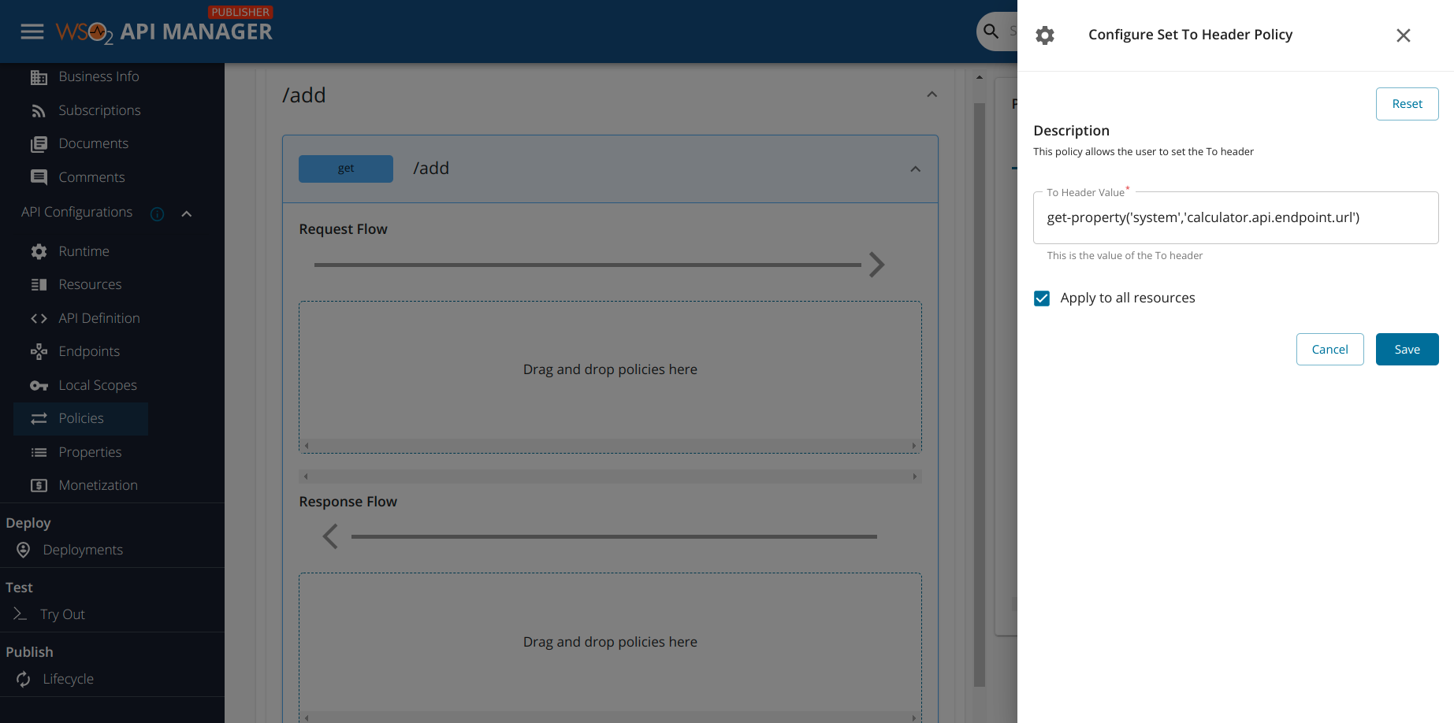Image resolution: width=1454 pixels, height=723 pixels.
Task: Open Lifecycle page
Action: tap(68, 679)
